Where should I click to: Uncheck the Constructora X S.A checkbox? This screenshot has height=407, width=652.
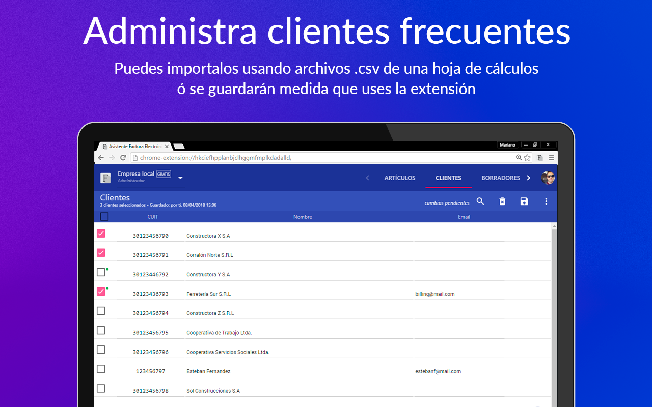pos(101,234)
